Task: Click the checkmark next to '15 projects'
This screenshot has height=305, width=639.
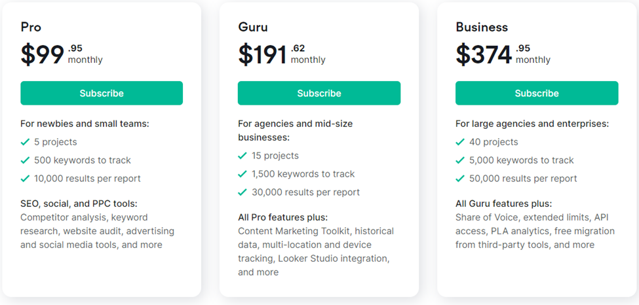Action: (x=243, y=156)
